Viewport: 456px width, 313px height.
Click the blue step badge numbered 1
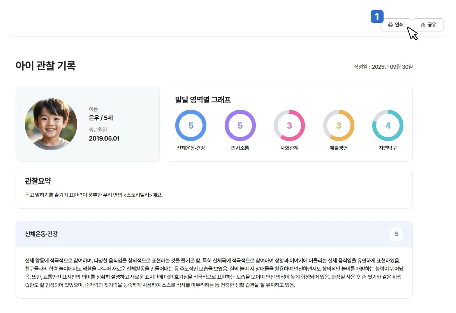pos(377,16)
